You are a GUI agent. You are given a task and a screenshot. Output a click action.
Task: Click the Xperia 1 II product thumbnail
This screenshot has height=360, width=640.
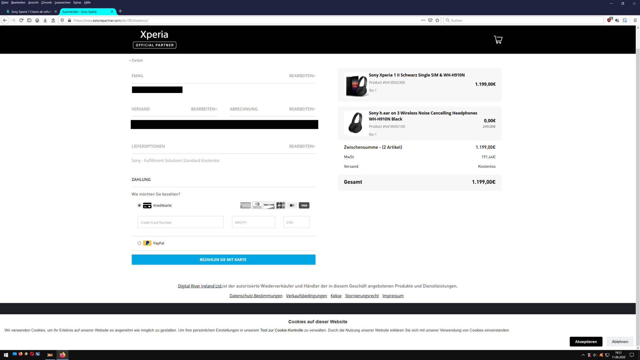click(x=356, y=85)
